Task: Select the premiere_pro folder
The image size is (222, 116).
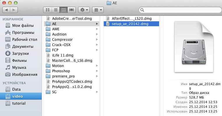Action: (x=72, y=76)
